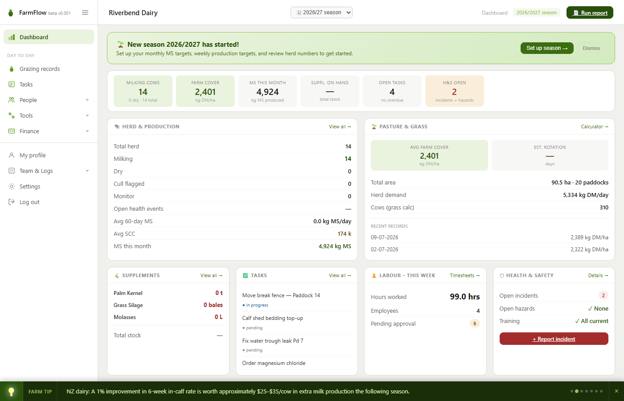Click Set up season button
The height and width of the screenshot is (401, 624).
pos(547,48)
